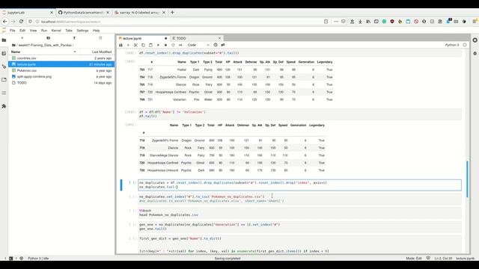The image size is (479, 269).
Task: Reload the browser page
Action: (x=21, y=22)
